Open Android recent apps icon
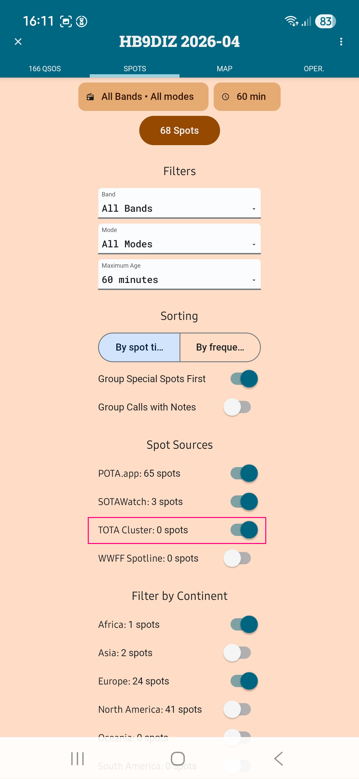 (x=77, y=759)
